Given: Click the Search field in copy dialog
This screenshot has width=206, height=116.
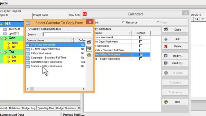Looking at the screenshot, I should (x=67, y=34).
